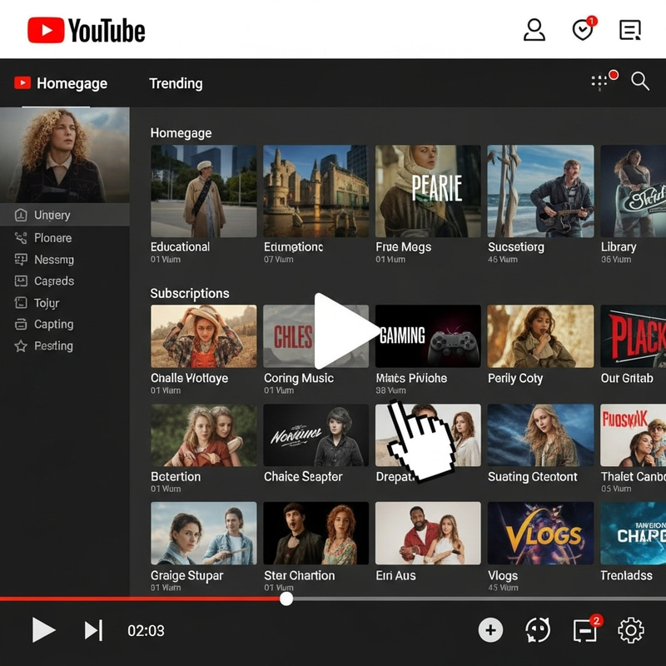The height and width of the screenshot is (666, 666).
Task: Open the heart shield notifications icon
Action: [x=584, y=31]
